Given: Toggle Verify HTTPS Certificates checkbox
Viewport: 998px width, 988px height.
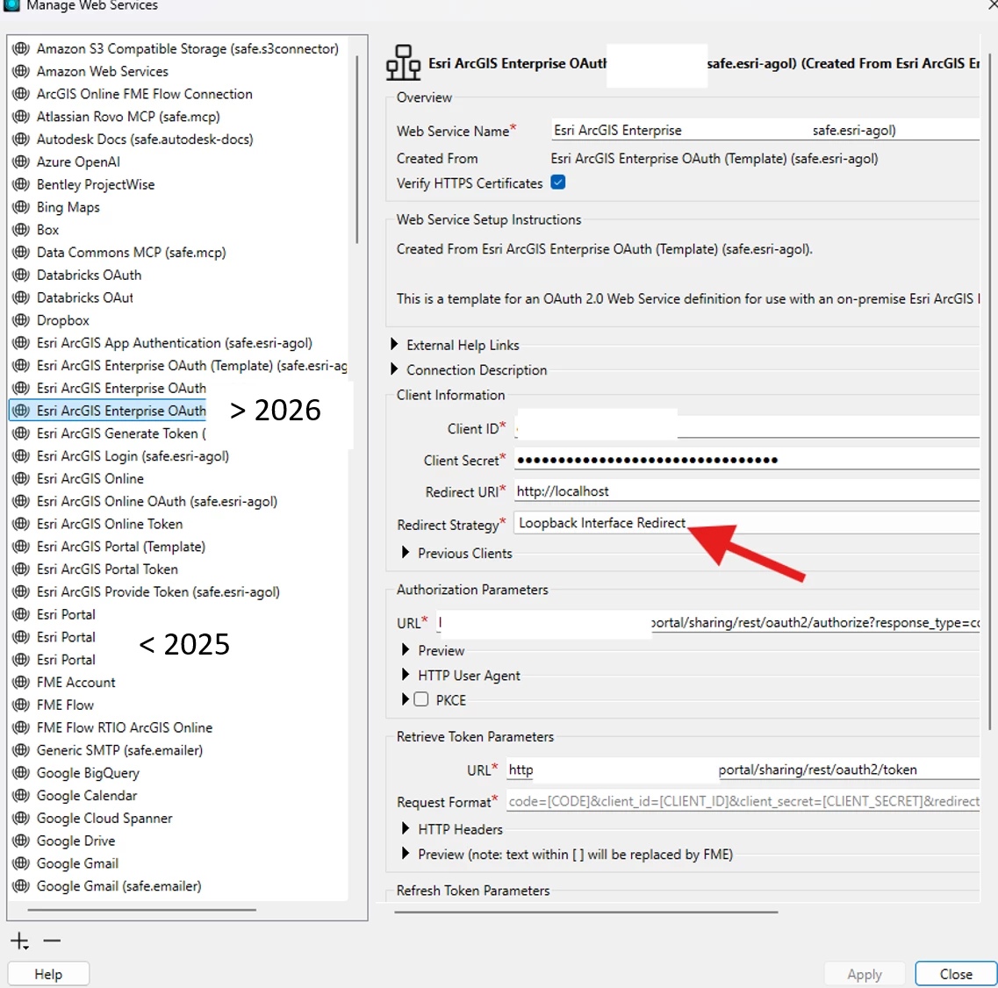Looking at the screenshot, I should coord(558,183).
